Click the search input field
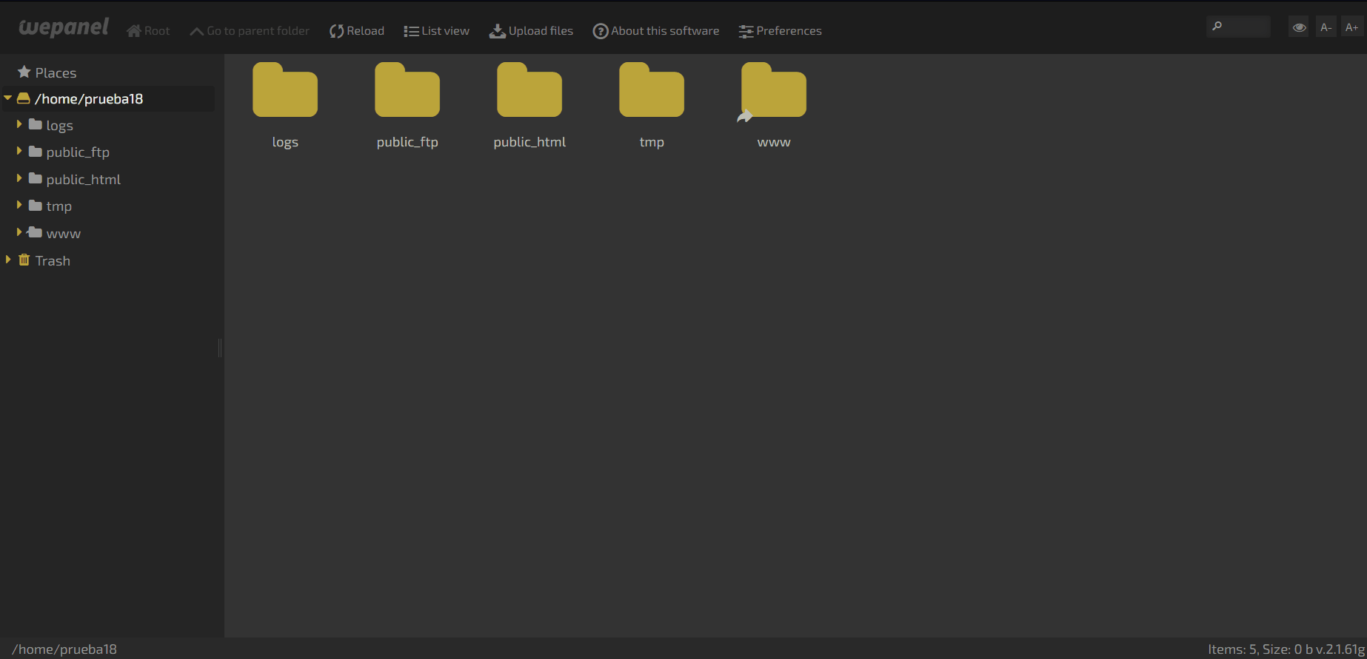The image size is (1367, 659). click(x=1246, y=27)
